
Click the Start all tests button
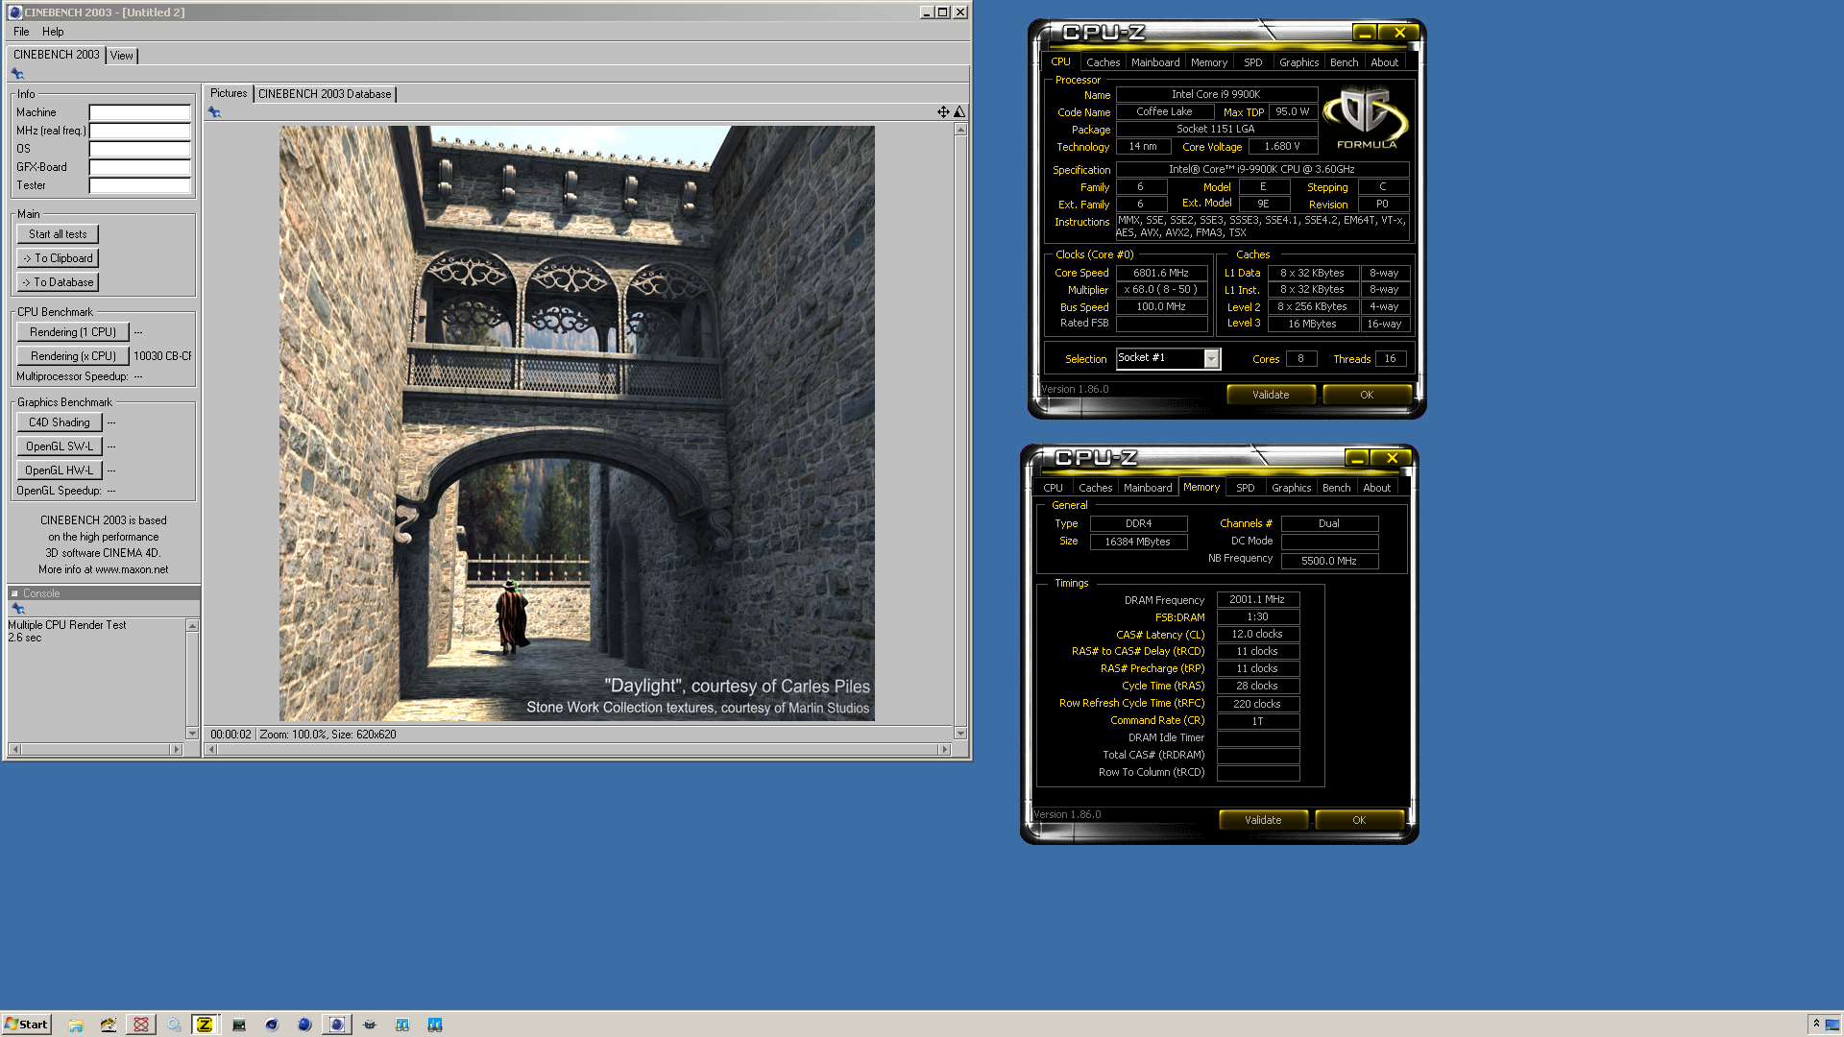tap(58, 234)
